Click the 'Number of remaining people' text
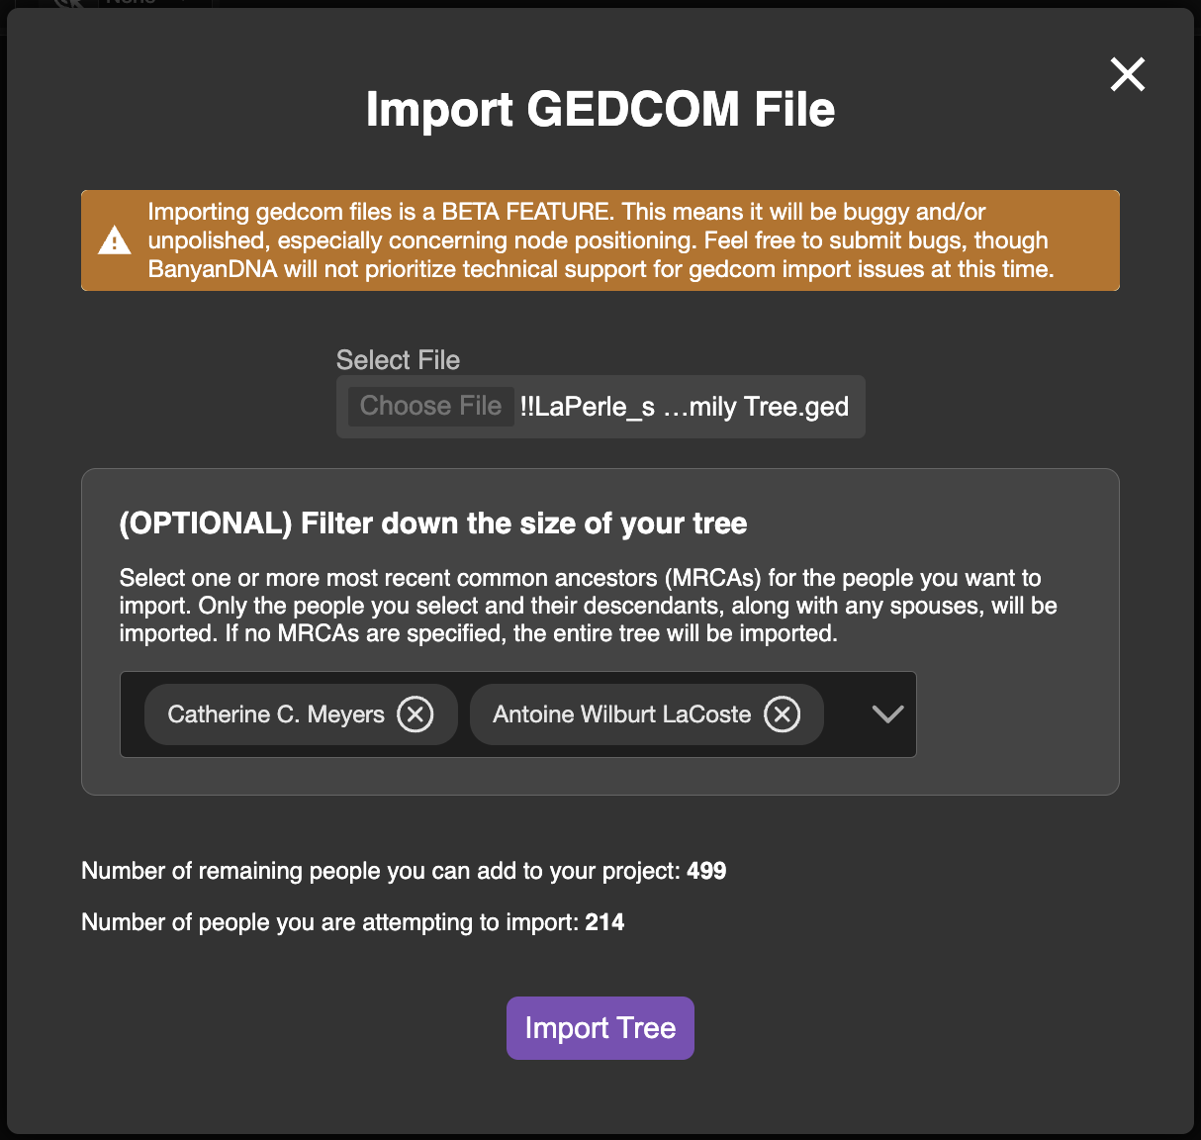The width and height of the screenshot is (1201, 1140). point(381,871)
